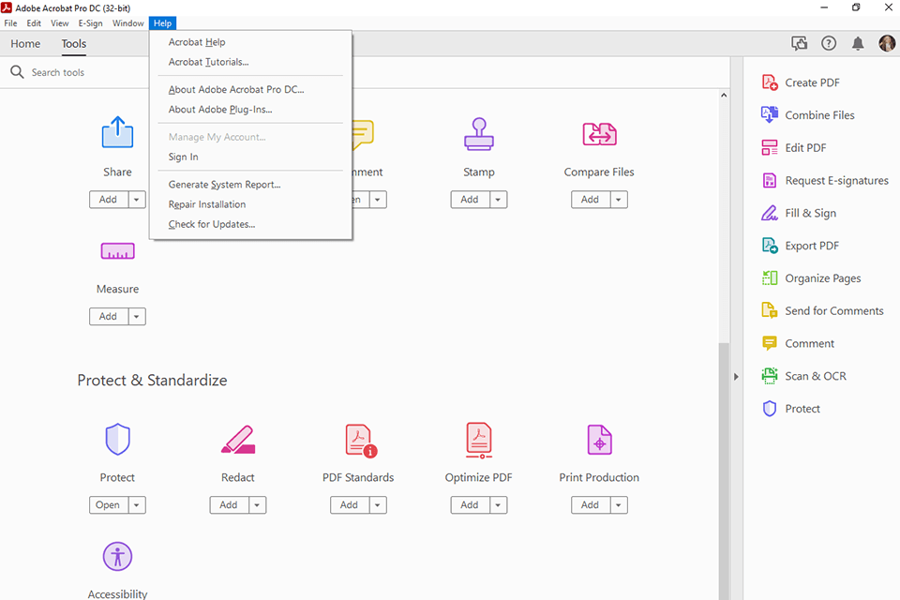Click the Combine Files icon in right pane
The width and height of the screenshot is (900, 600).
tap(770, 114)
